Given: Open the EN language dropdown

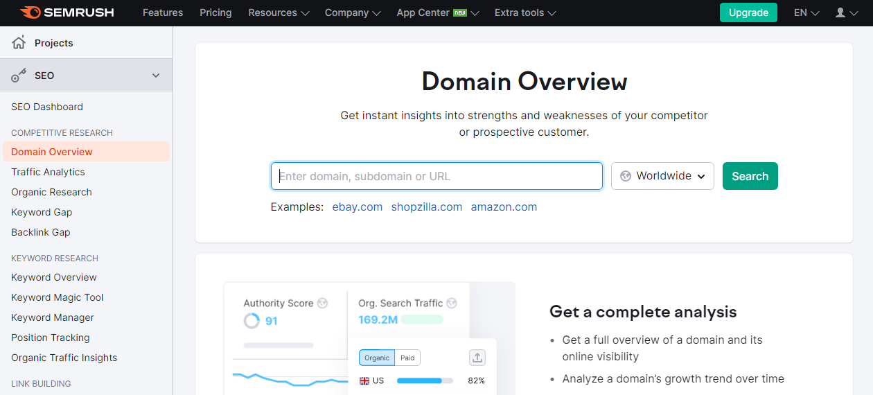Looking at the screenshot, I should pos(806,12).
